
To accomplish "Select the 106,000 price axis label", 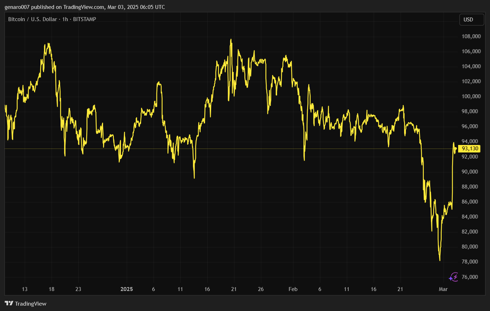I will 471,51.
